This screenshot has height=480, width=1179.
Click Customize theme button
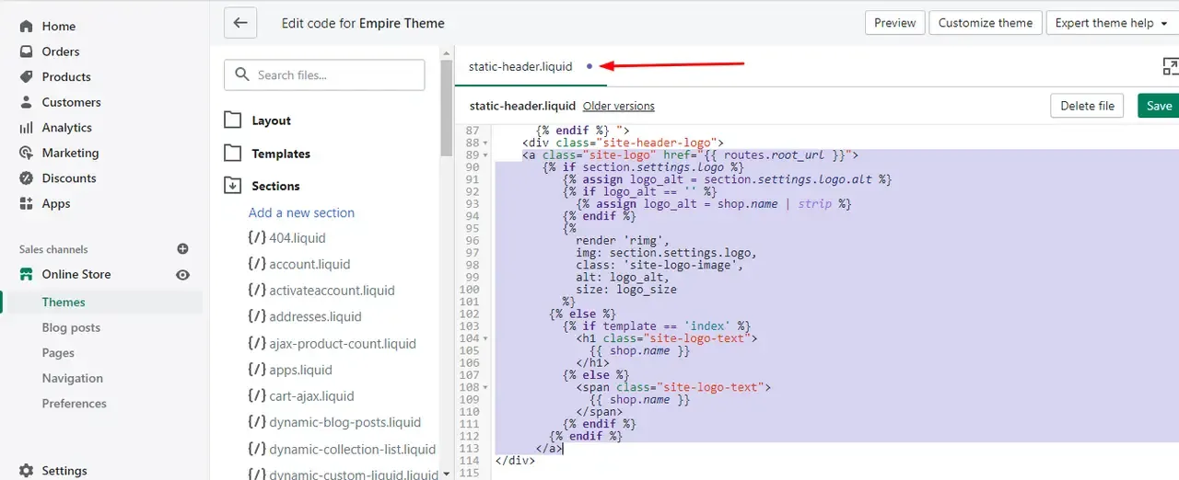(x=986, y=23)
